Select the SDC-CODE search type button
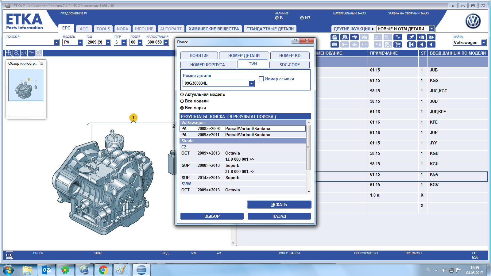 click(289, 65)
